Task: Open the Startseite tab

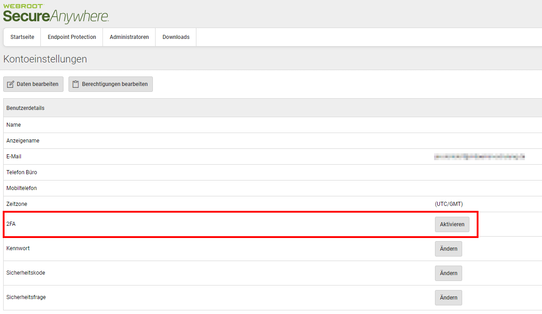Action: [x=22, y=37]
